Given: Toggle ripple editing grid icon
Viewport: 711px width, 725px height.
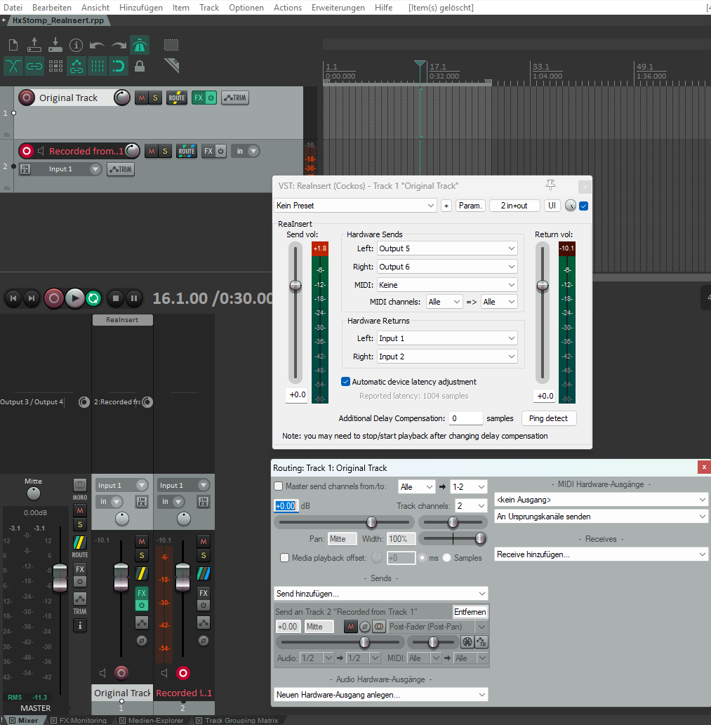Looking at the screenshot, I should click(x=55, y=66).
